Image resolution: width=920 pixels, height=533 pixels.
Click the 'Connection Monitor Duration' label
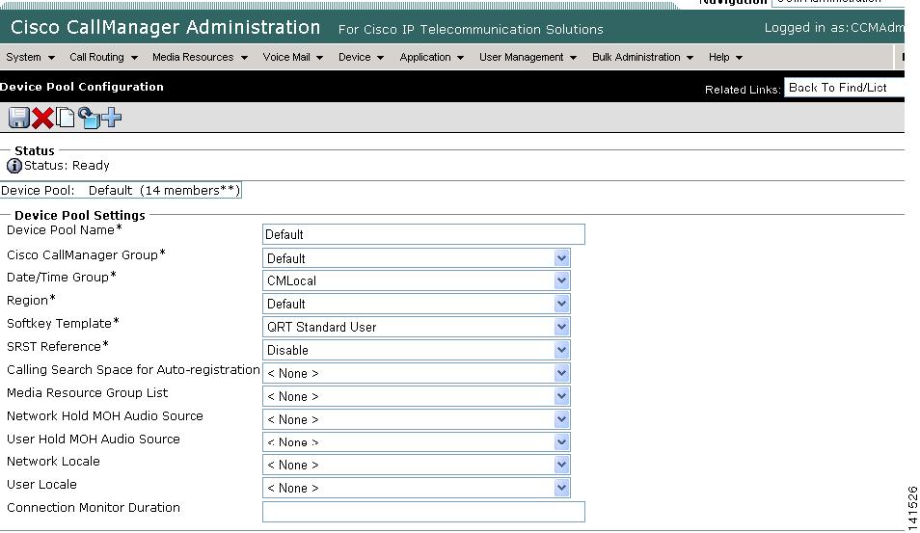[x=94, y=508]
